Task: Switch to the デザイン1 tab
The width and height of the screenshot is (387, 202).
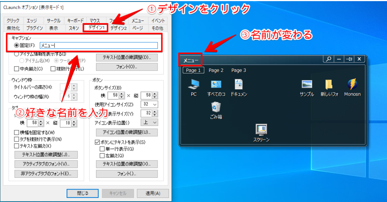Action: click(96, 28)
